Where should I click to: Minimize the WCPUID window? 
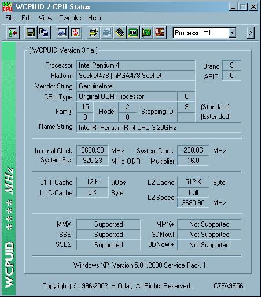click(233, 7)
